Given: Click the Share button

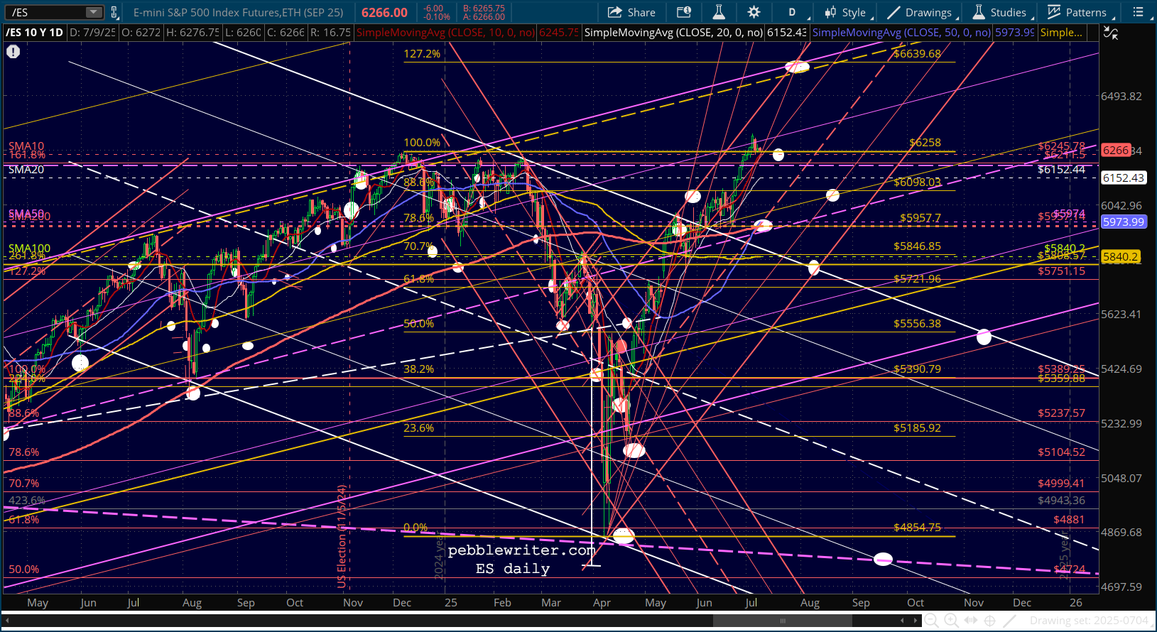Looking at the screenshot, I should tap(632, 12).
